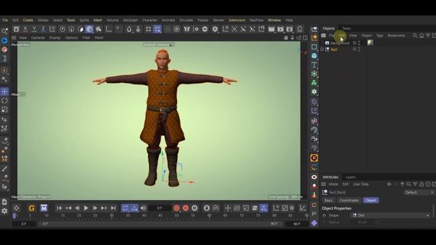
Task: Open the Mesh menu
Action: coord(97,20)
